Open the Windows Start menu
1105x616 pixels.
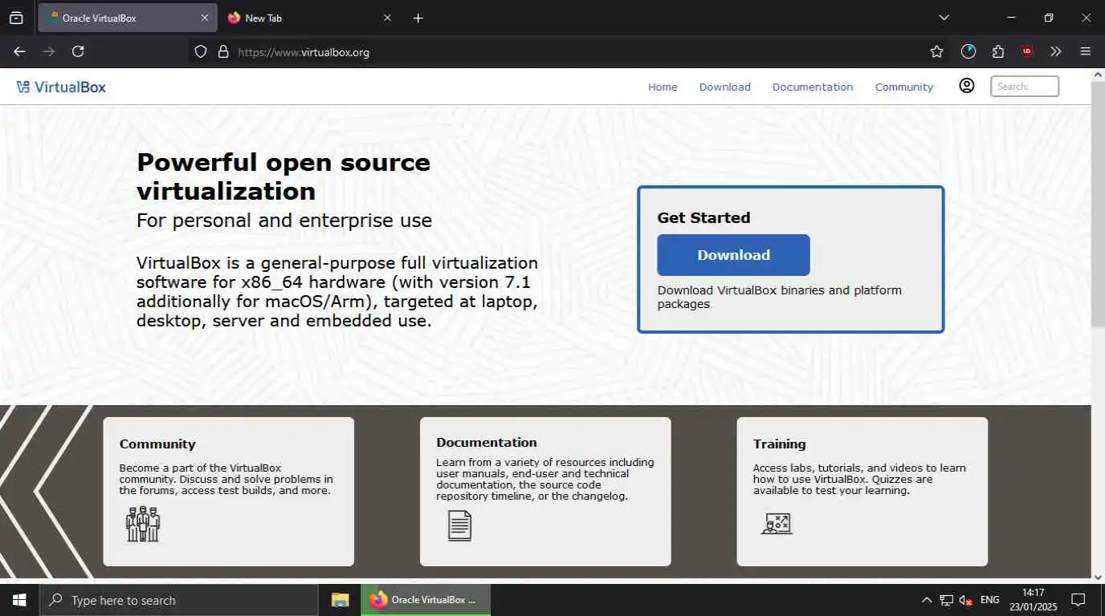click(x=19, y=600)
